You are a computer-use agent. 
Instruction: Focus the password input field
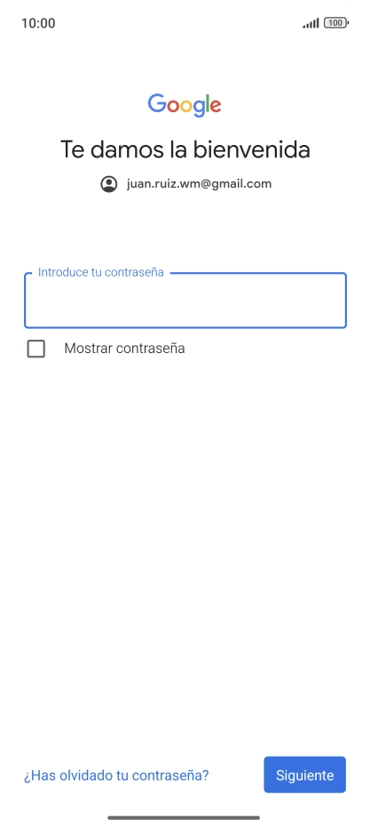tap(185, 301)
